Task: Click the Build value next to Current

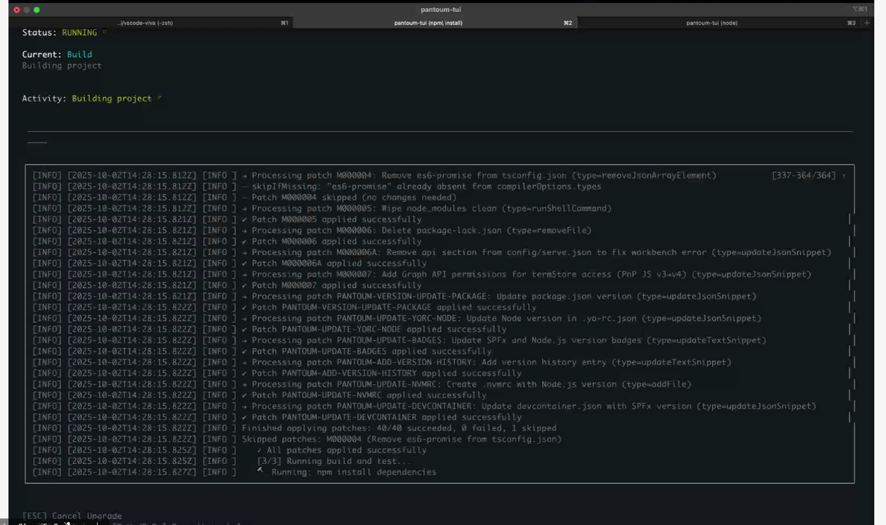Action: [x=79, y=55]
